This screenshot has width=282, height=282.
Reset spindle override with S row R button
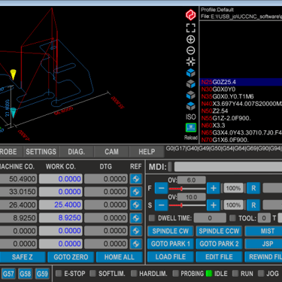(x=253, y=205)
